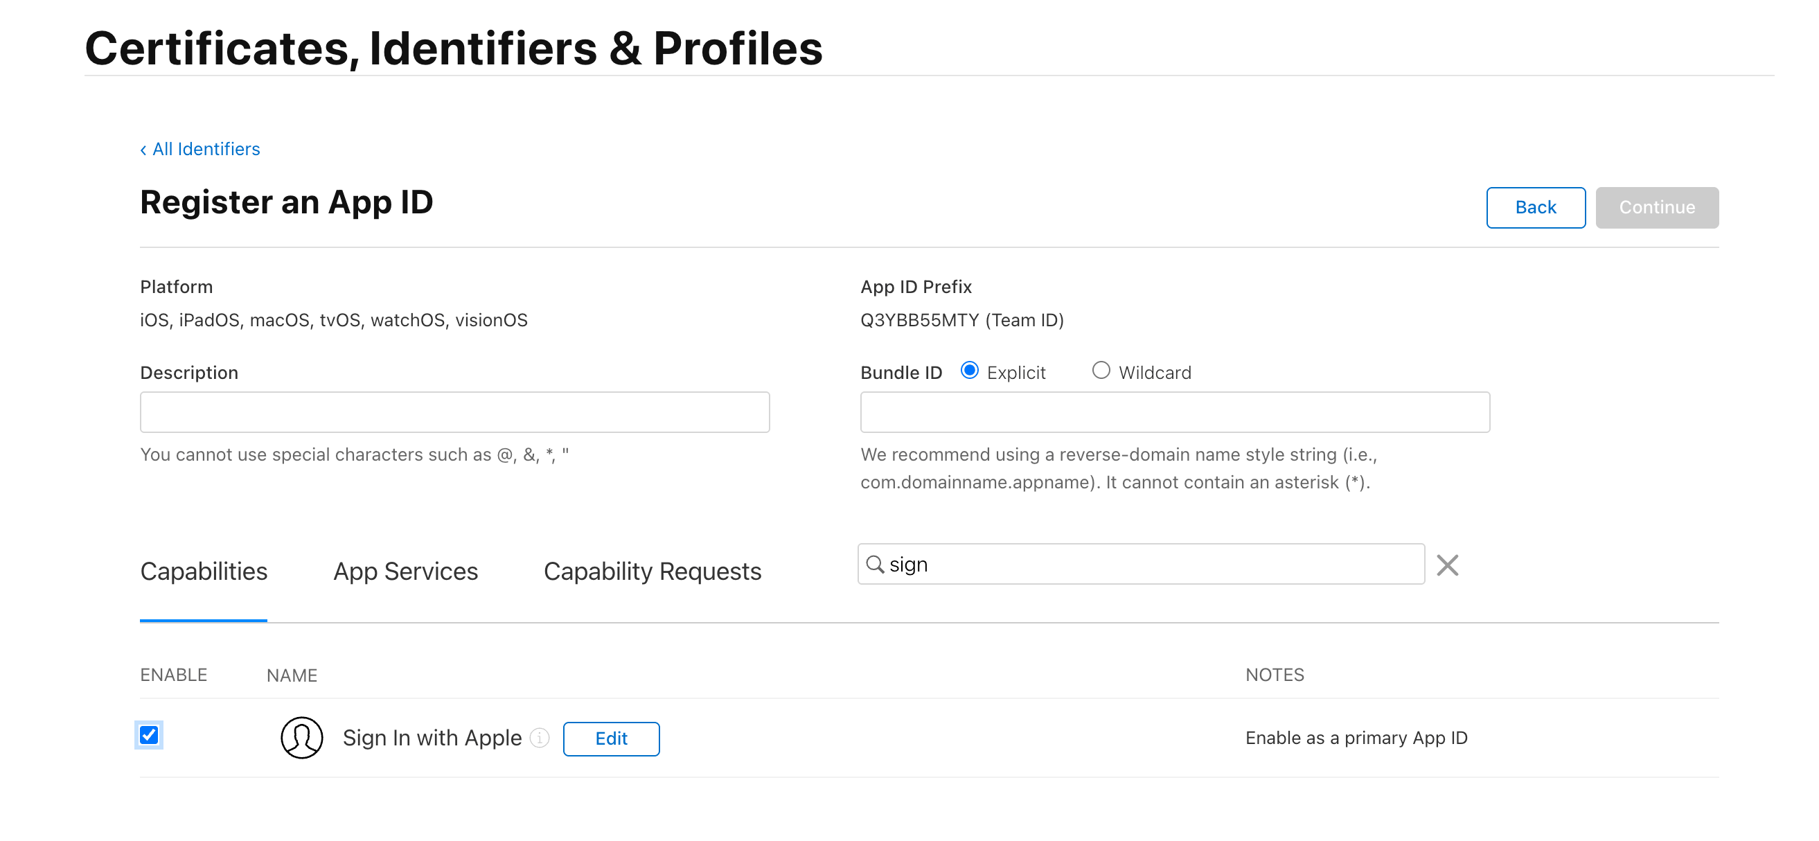Open the Capability Requests tab

click(x=653, y=572)
